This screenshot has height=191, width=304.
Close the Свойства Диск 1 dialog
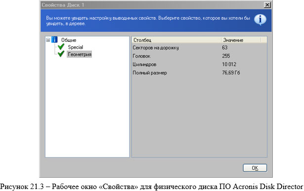(x=267, y=5)
